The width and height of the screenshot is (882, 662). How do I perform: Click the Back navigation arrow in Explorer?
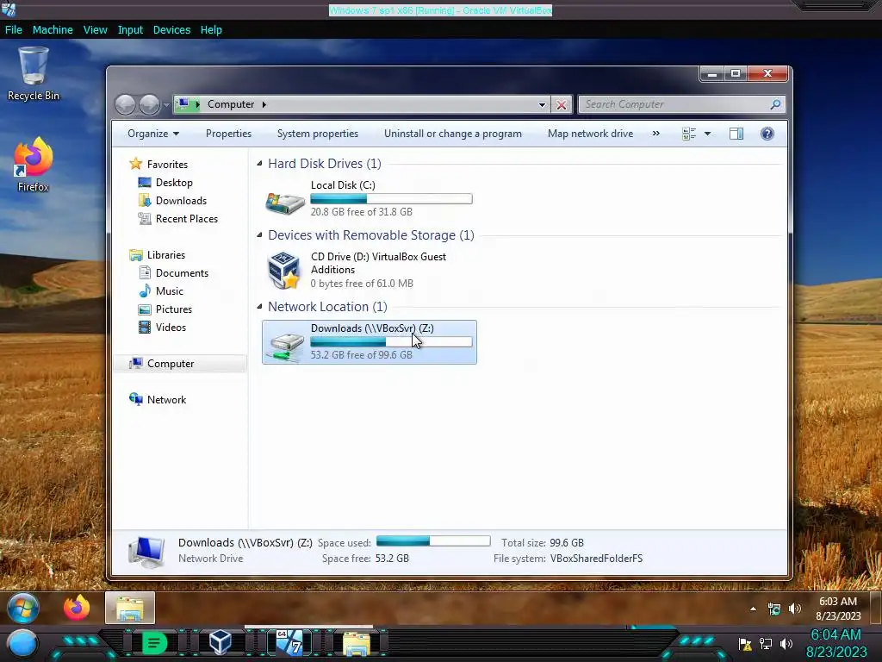125,104
